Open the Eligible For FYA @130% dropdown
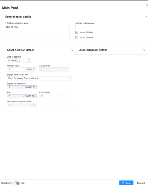 coord(39,78)
